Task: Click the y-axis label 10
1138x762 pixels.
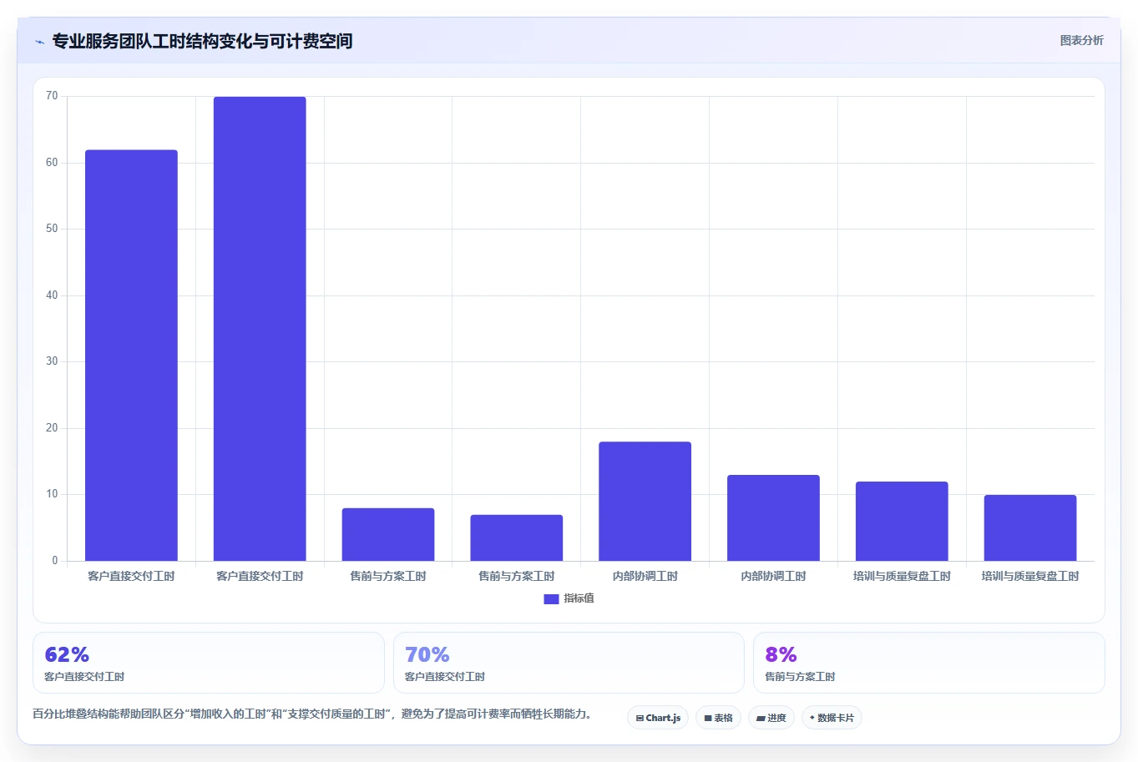Action: [52, 494]
